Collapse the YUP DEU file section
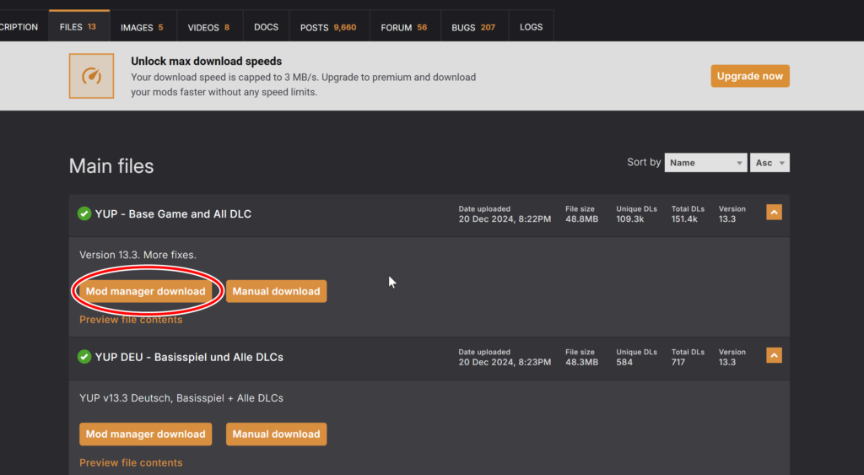Screen dimensions: 864x475 tap(774, 356)
